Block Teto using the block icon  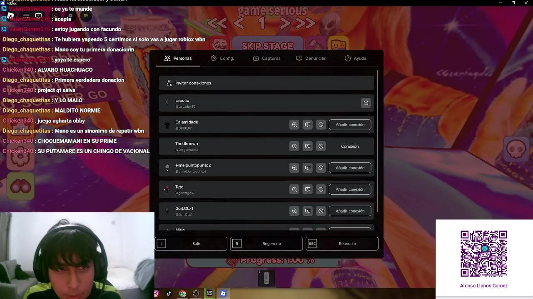(321, 189)
